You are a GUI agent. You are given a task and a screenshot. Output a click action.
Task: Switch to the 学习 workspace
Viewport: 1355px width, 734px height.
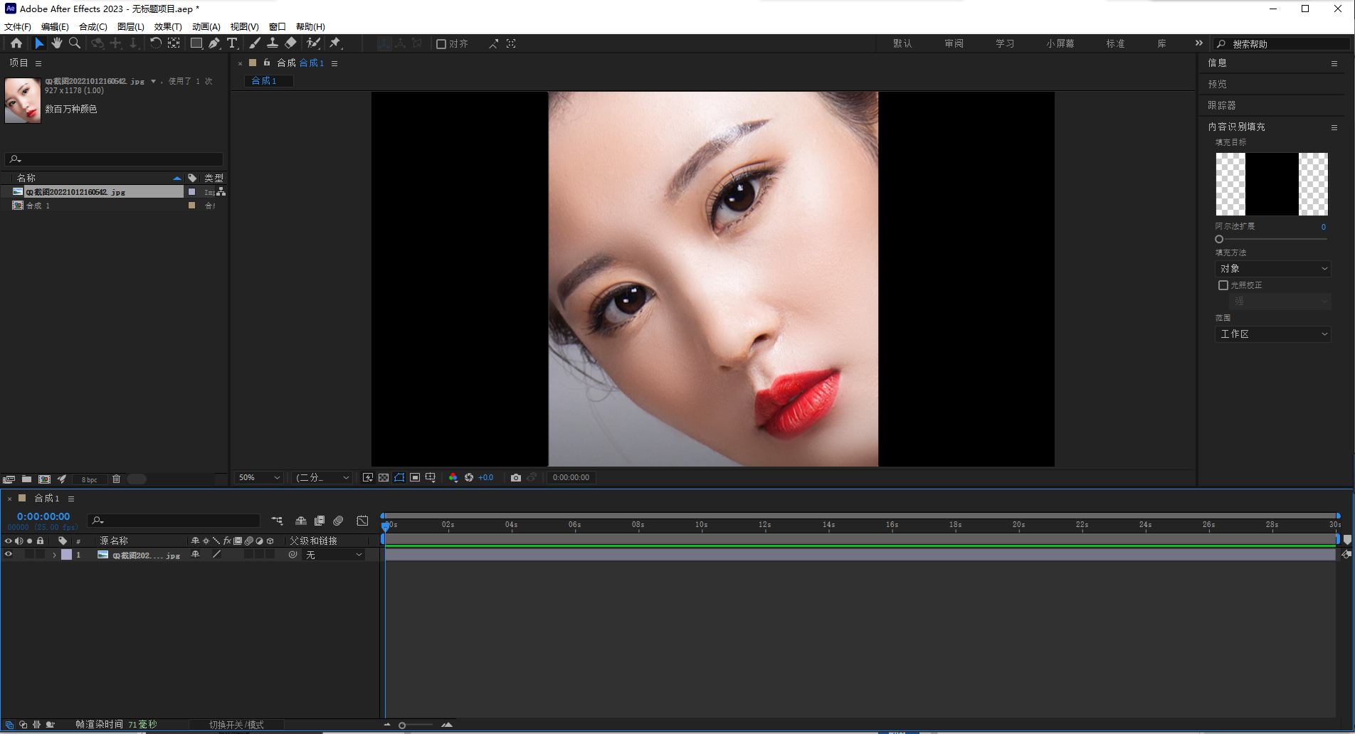1005,44
